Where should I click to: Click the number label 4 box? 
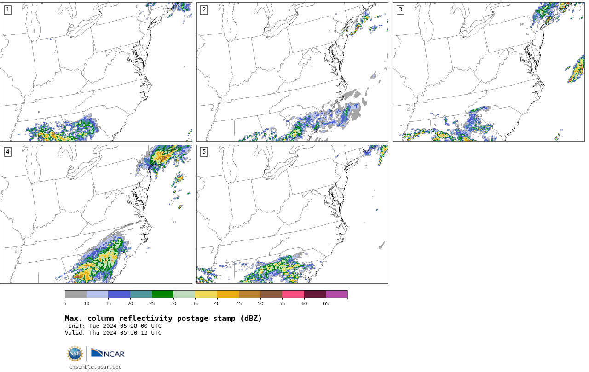click(x=7, y=152)
